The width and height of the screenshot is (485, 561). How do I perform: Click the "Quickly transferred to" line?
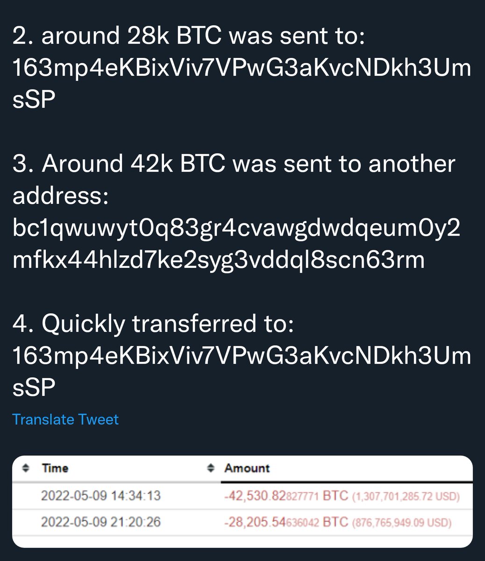point(153,324)
